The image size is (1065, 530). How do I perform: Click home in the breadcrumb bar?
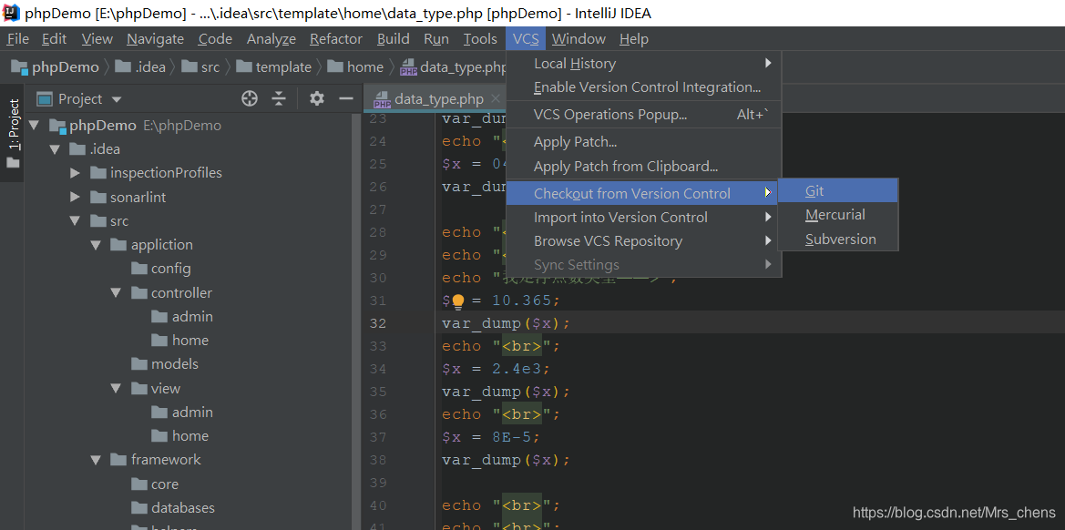tap(364, 67)
